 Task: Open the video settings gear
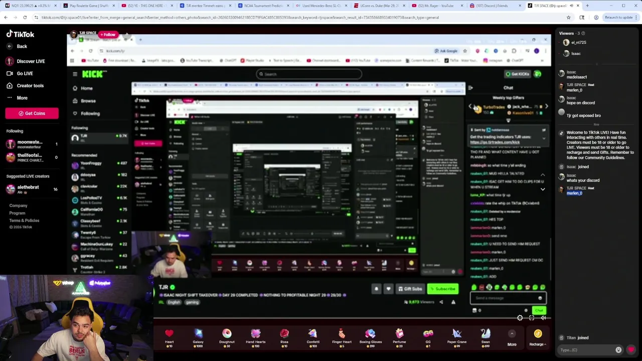point(520,318)
